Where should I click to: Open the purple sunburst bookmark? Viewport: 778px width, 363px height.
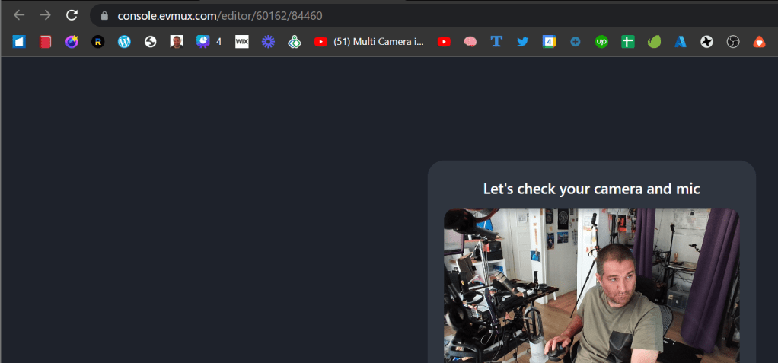pos(269,42)
